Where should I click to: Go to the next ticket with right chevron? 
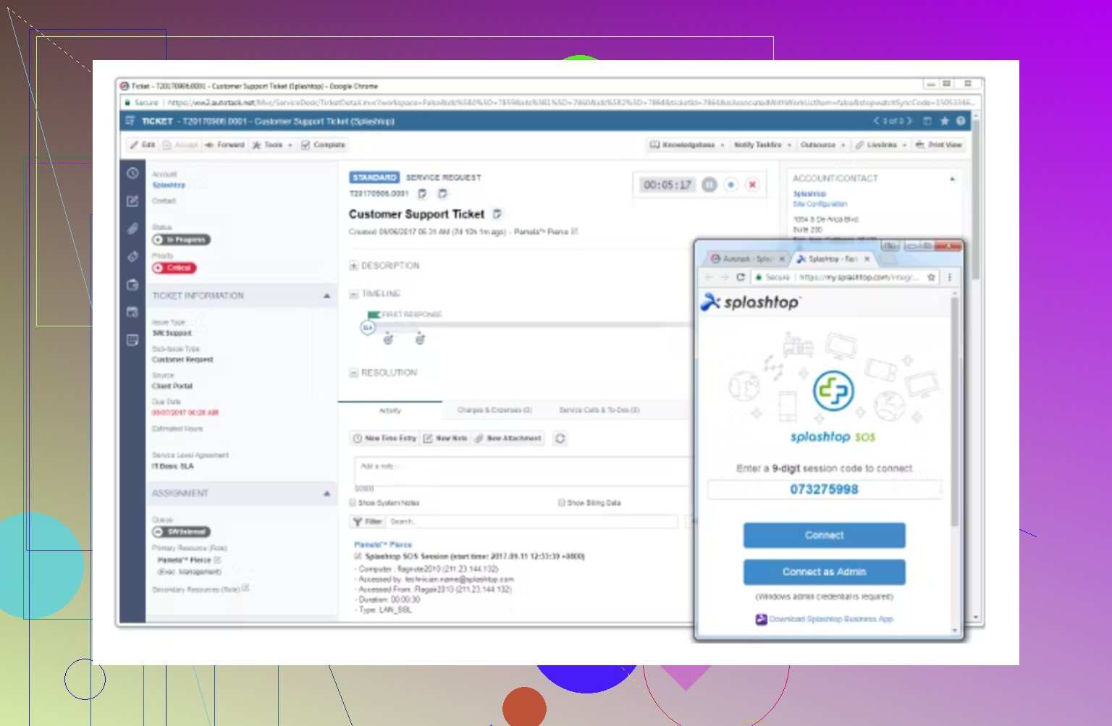910,121
